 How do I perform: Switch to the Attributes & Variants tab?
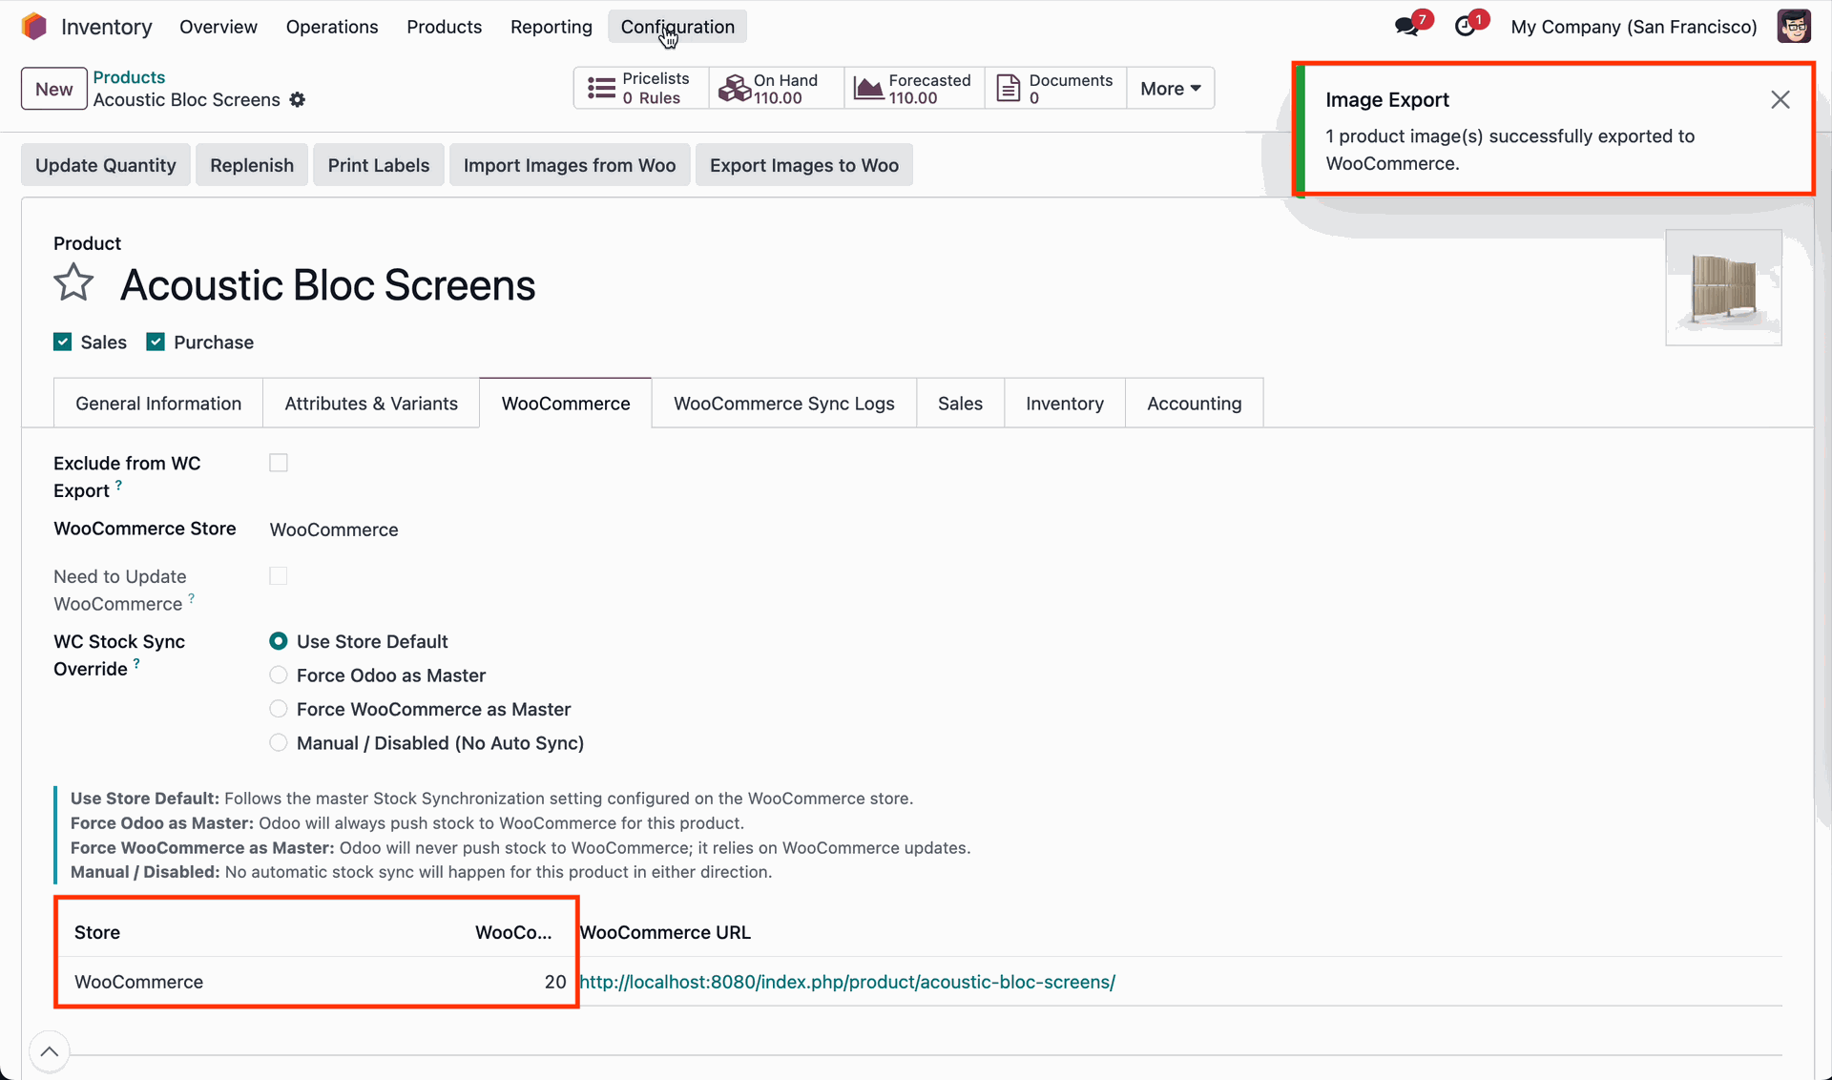371,404
